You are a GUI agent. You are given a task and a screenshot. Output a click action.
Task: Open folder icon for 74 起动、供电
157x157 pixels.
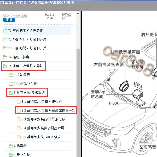[x=5, y=57]
